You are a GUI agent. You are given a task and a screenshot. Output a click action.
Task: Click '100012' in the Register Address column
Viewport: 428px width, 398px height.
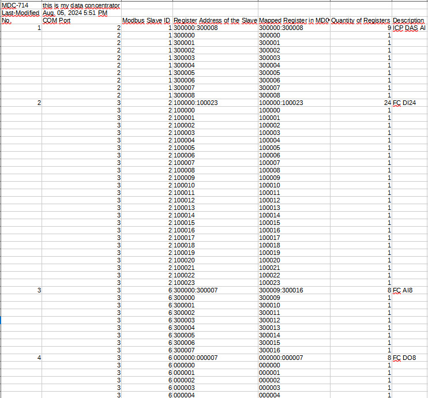pyautogui.click(x=215, y=200)
